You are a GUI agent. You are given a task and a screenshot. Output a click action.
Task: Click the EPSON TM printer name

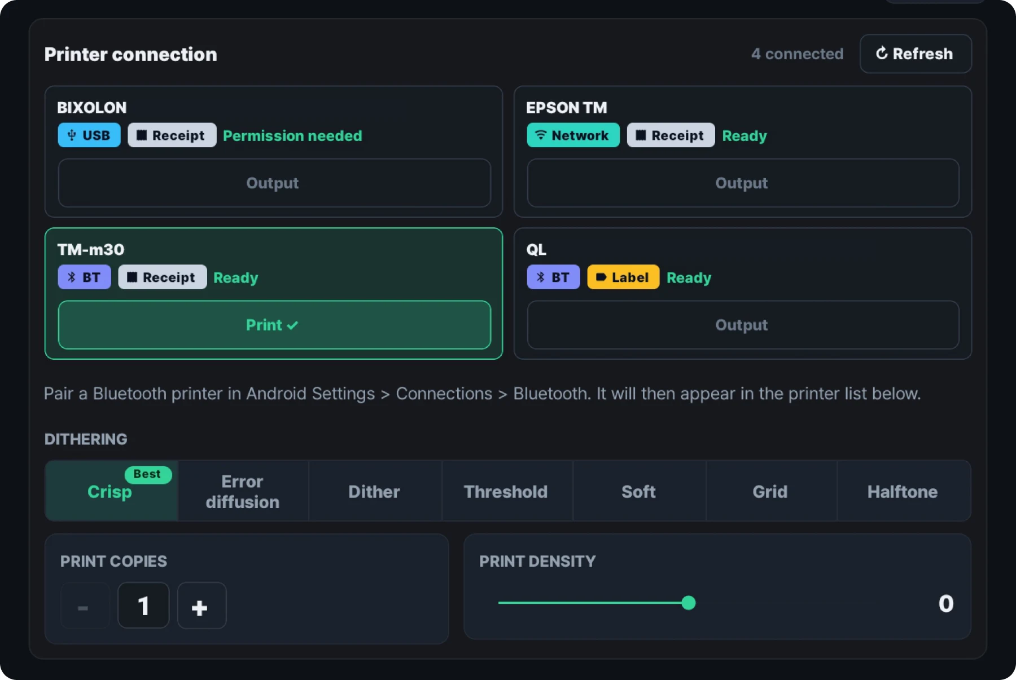pos(567,107)
